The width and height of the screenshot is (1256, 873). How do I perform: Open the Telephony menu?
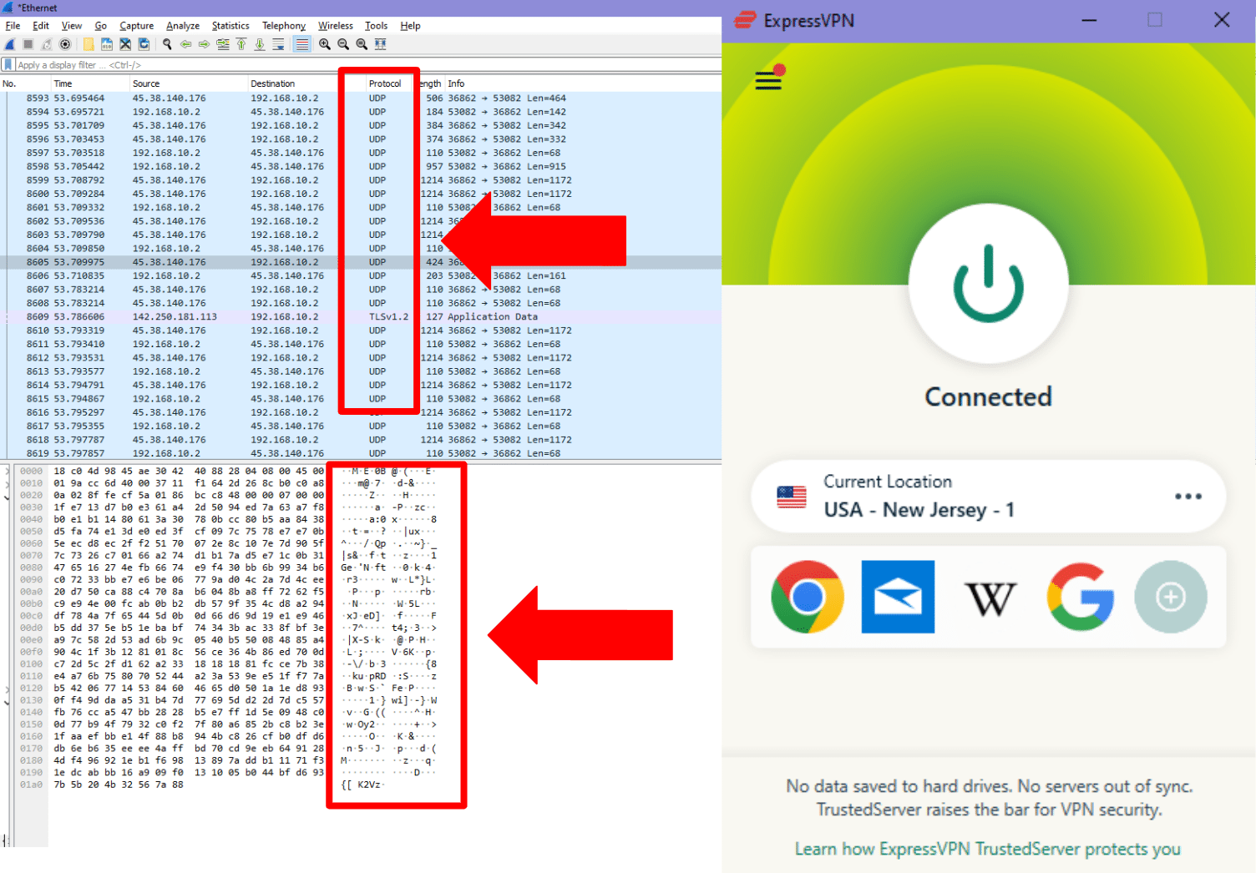284,26
